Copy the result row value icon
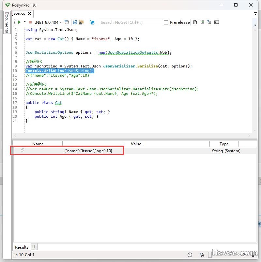 coord(23,150)
